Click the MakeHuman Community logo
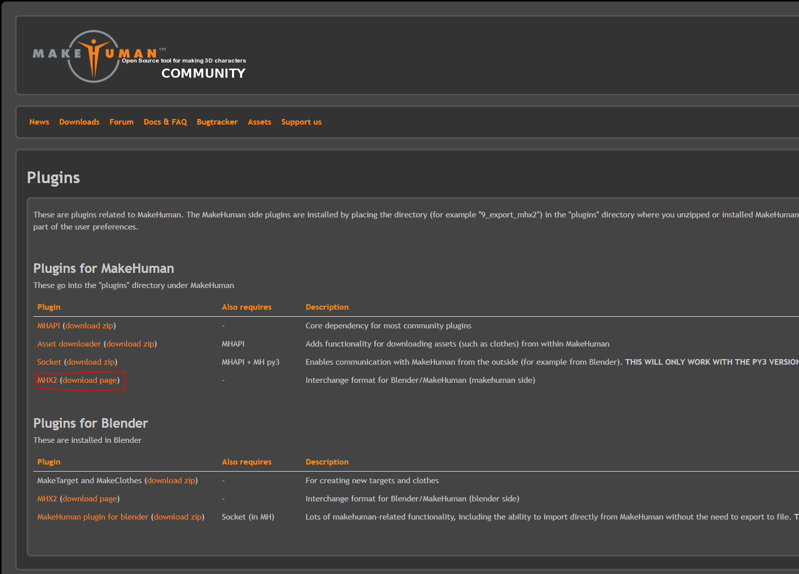This screenshot has height=574, width=799. click(x=139, y=56)
